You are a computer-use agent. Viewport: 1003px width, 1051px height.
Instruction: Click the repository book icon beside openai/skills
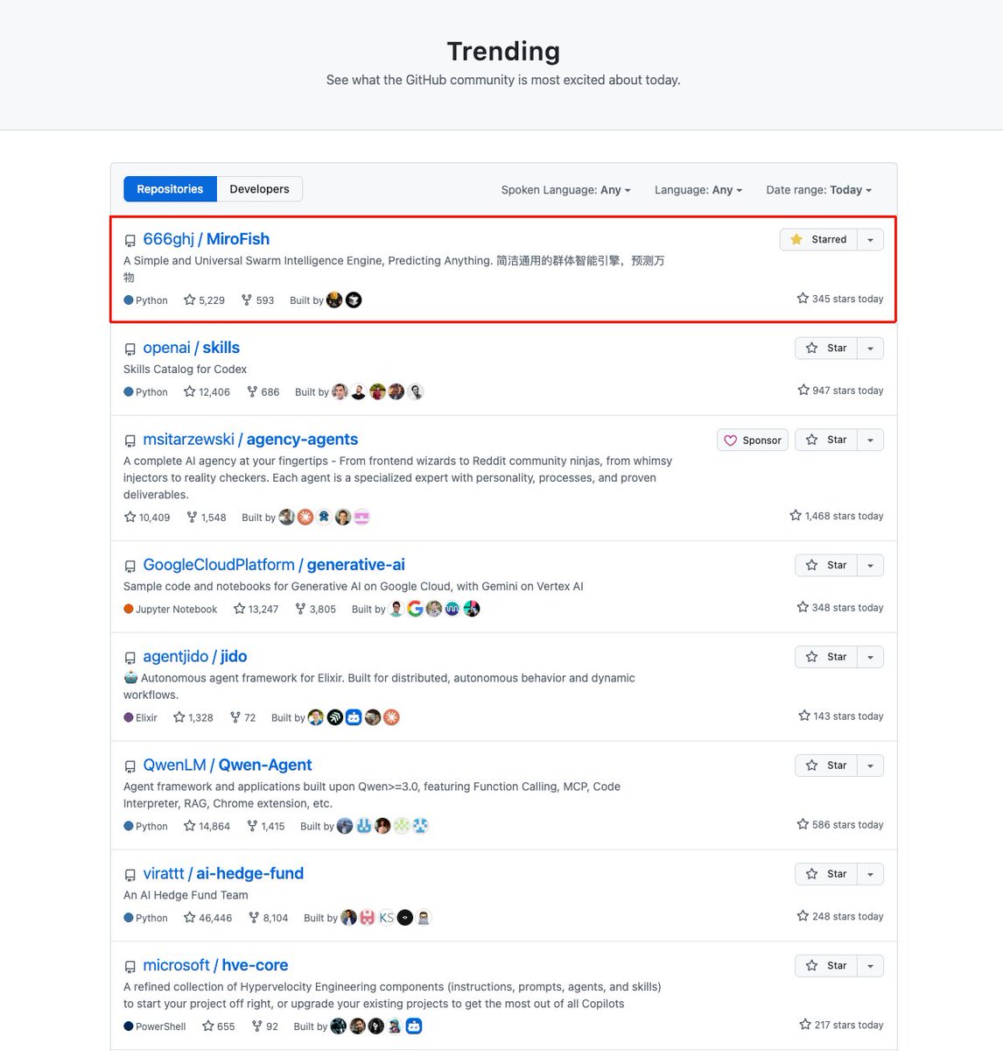click(x=130, y=349)
